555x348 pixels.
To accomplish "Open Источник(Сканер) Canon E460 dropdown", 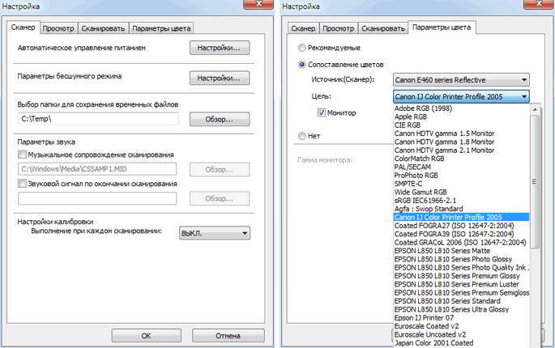I will coord(461,80).
